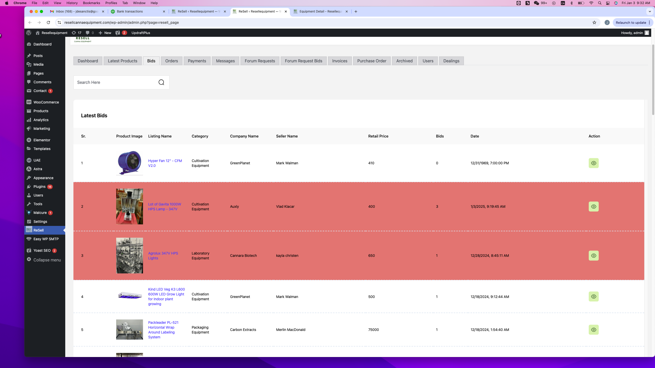View details eye icon for Gavita 1000W row
Image resolution: width=655 pixels, height=368 pixels.
pos(594,206)
